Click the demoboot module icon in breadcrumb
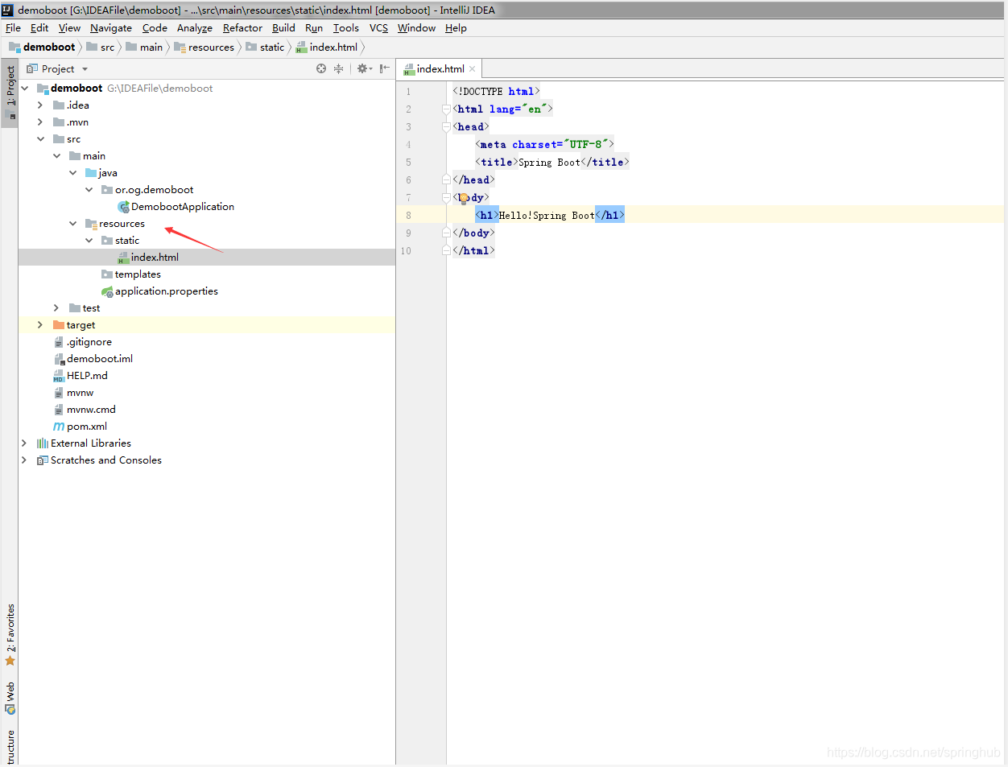1008x767 pixels. (14, 47)
